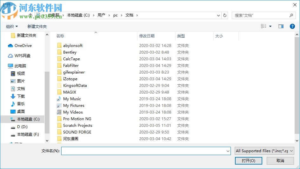This screenshot has height=169, width=300.
Task: Select the 河东漫画 folder name
Action: 71,139
